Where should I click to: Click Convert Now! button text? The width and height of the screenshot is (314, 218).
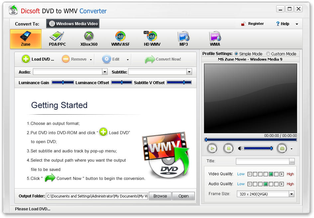coord(168,59)
